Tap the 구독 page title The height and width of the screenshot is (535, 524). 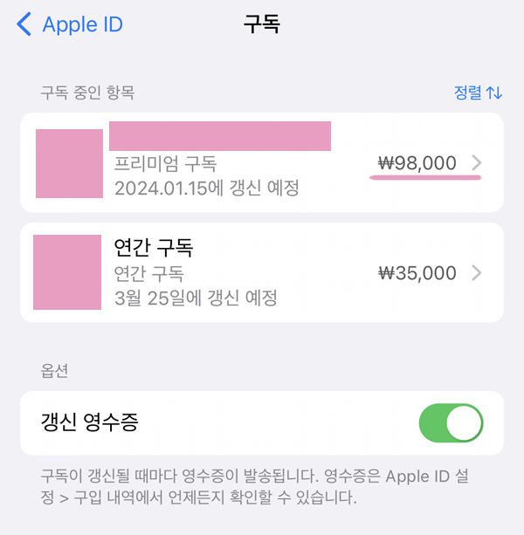262,24
